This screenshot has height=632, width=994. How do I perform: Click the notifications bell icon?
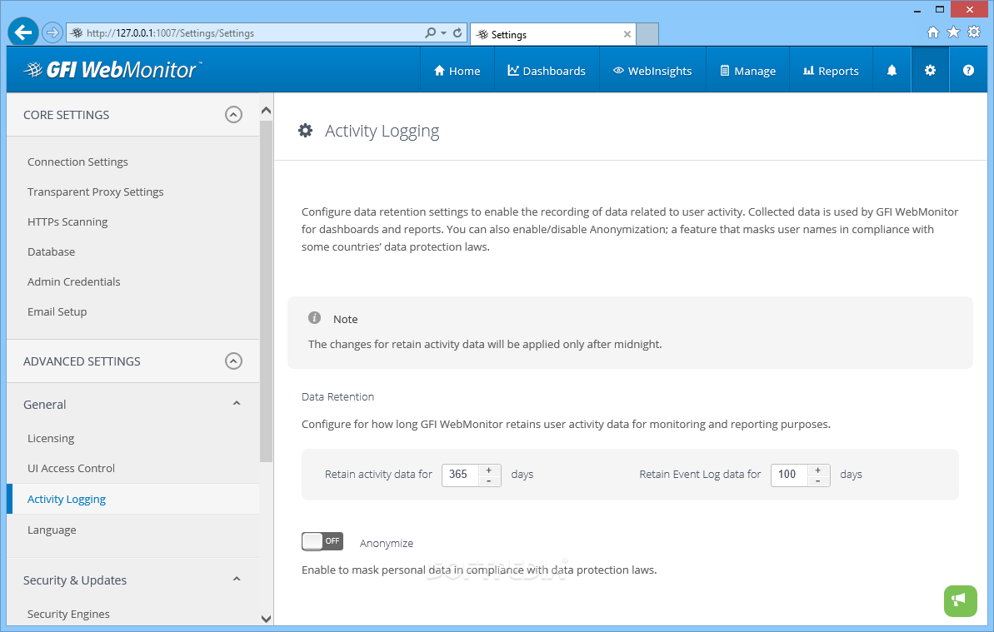click(892, 70)
